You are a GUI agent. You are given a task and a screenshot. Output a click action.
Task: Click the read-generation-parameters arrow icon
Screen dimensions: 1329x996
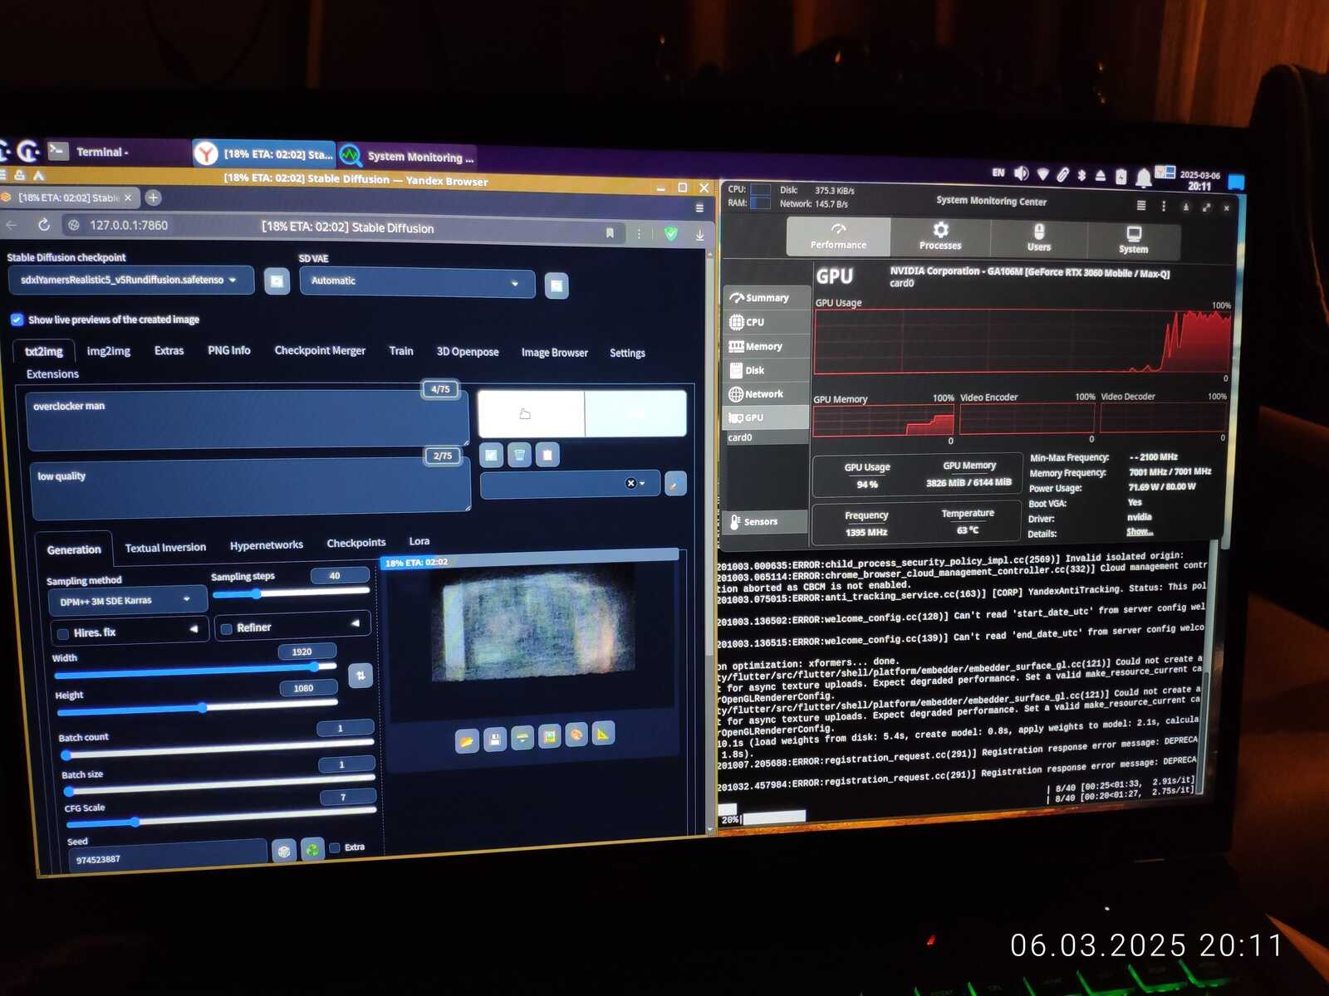[491, 455]
